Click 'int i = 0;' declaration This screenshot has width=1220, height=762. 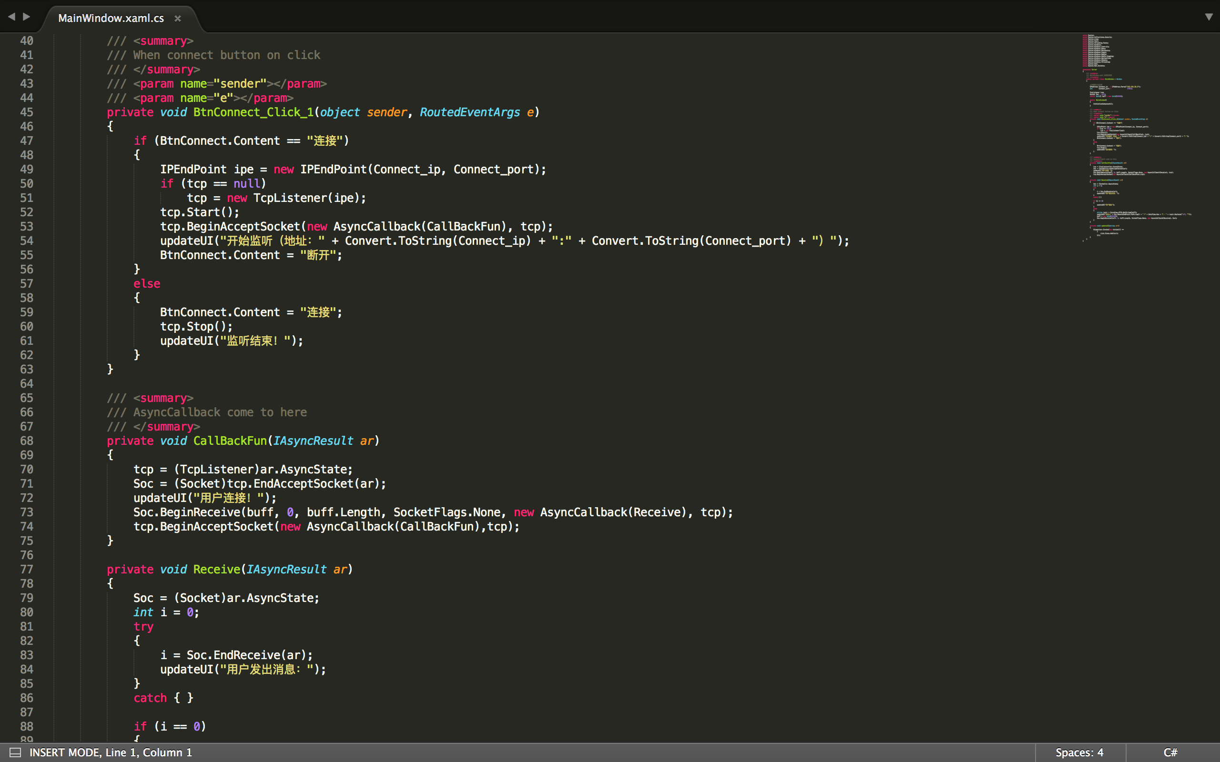click(x=166, y=612)
